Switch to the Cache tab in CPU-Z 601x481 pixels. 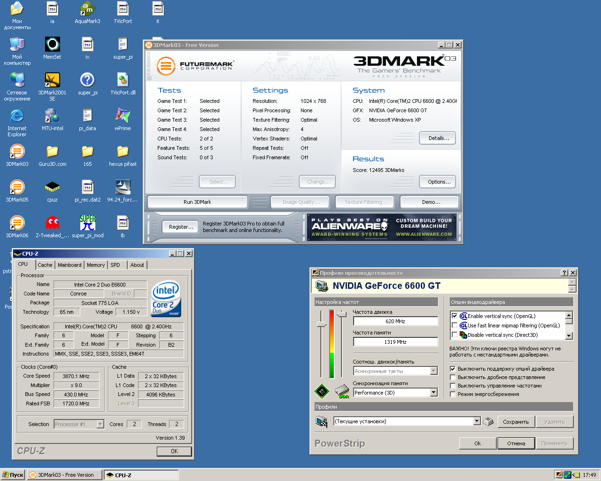(45, 265)
